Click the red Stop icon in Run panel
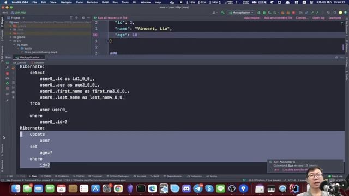This screenshot has width=349, height=196. click(7, 73)
